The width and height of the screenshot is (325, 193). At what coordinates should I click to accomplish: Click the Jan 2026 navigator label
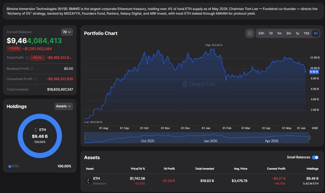pyautogui.click(x=210, y=141)
